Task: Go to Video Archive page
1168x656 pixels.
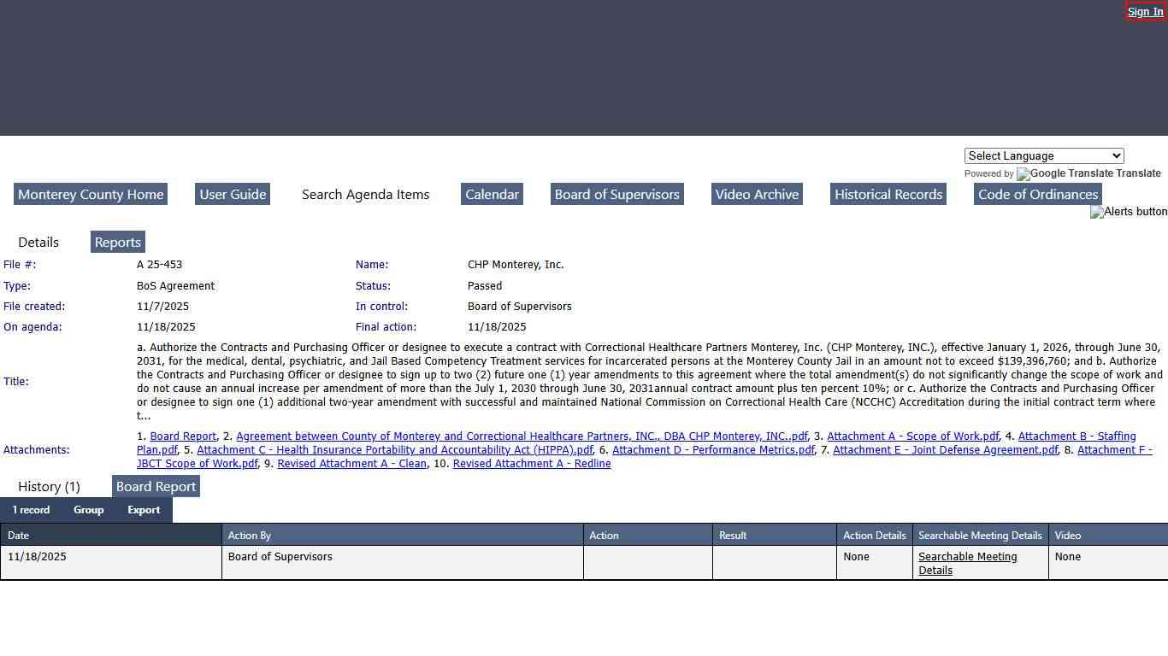Action: (x=757, y=195)
